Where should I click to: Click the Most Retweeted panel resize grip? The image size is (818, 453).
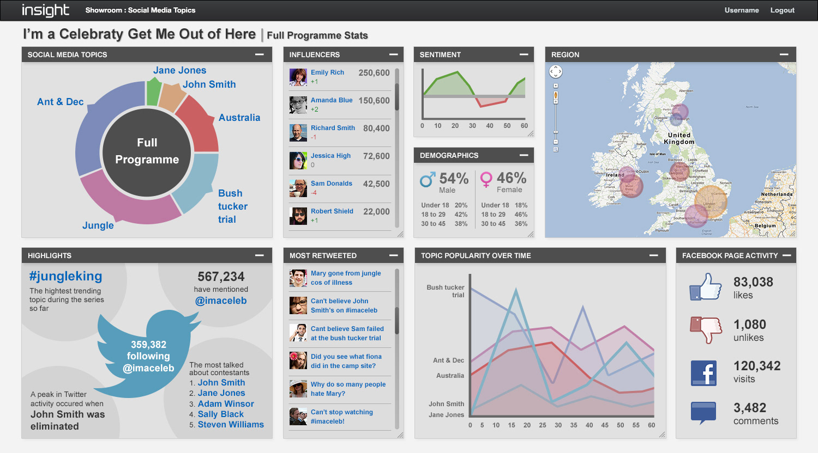[x=400, y=435]
